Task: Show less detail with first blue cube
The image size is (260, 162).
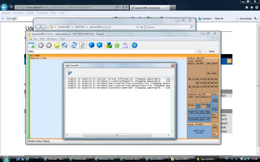Action: [x=91, y=45]
